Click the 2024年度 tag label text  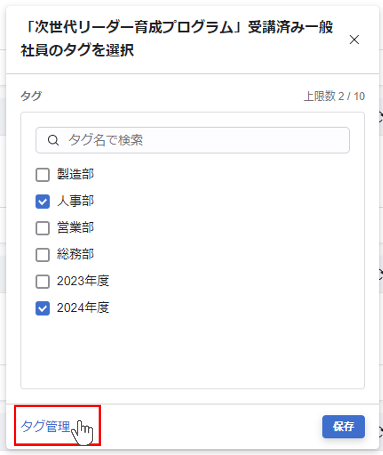[83, 308]
